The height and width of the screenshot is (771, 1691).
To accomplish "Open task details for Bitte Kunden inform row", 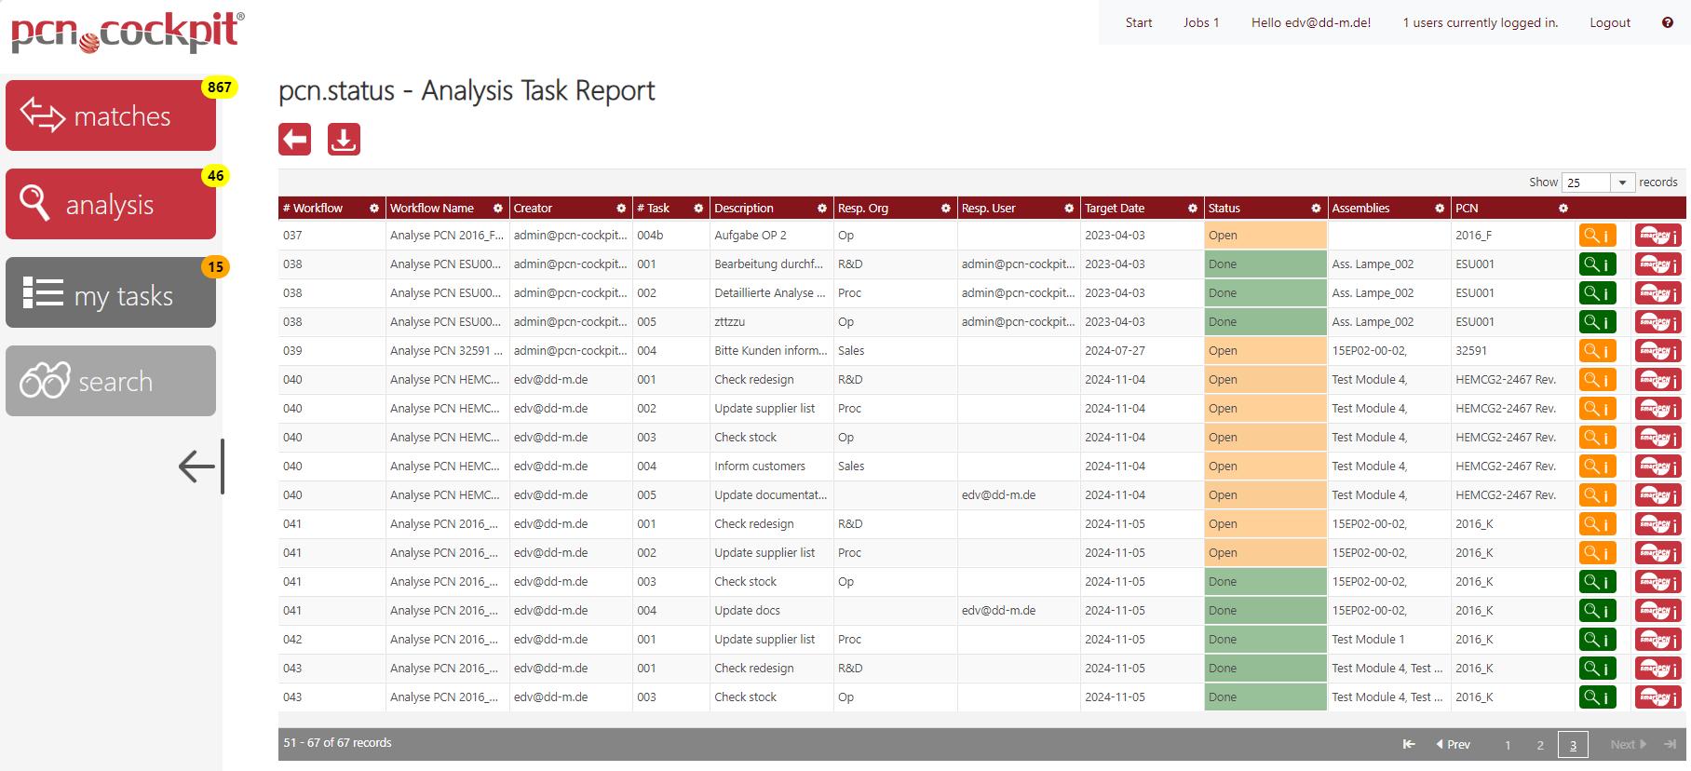I will pyautogui.click(x=1597, y=351).
